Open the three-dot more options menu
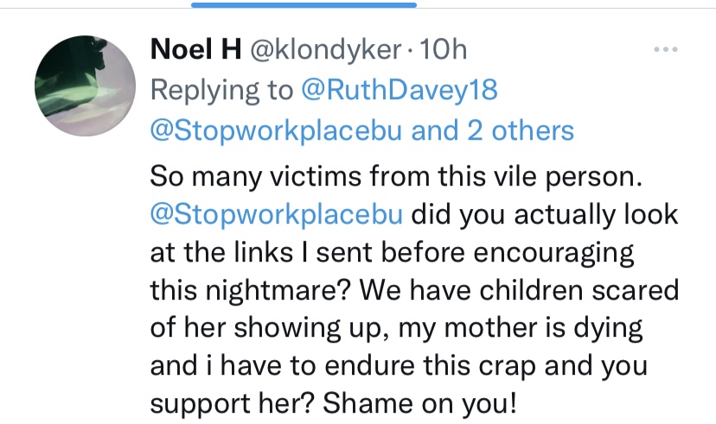 tap(665, 50)
